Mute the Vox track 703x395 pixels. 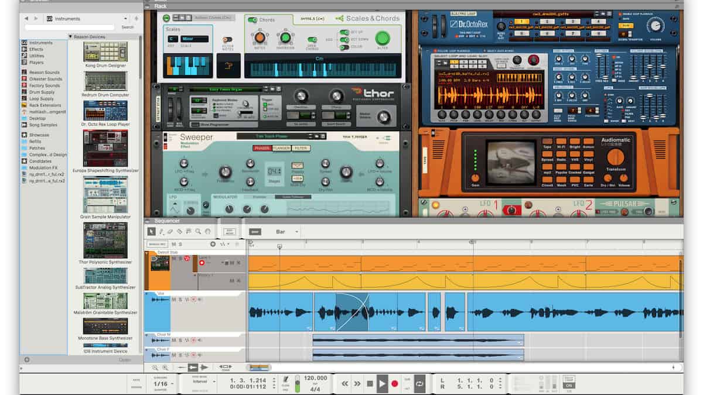(x=174, y=300)
